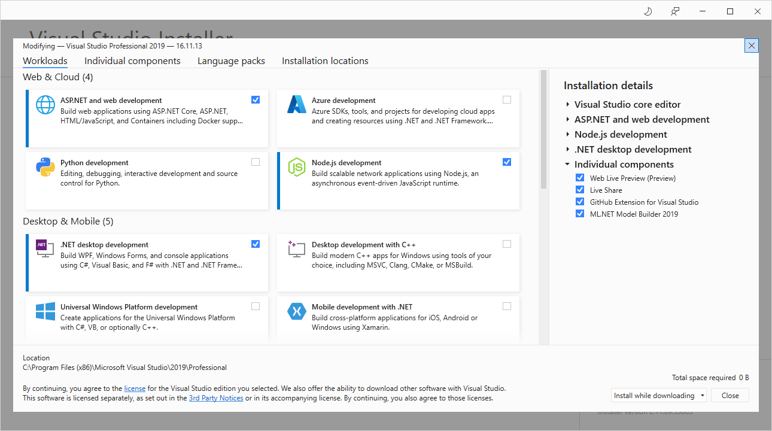Check the Python development workload

[256, 162]
